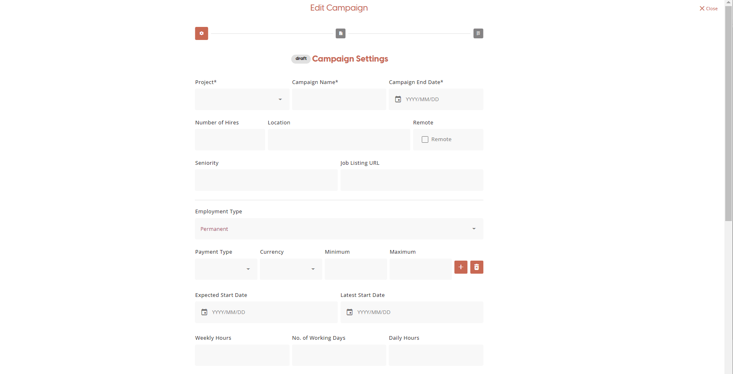Screen dimensions: 733x374
Task: Delete payment row with trash button
Action: 476,267
